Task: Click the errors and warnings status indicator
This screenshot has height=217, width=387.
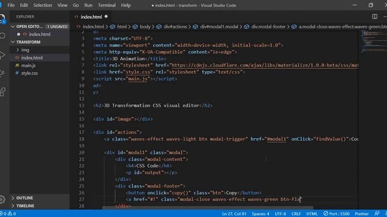Action: [8, 213]
